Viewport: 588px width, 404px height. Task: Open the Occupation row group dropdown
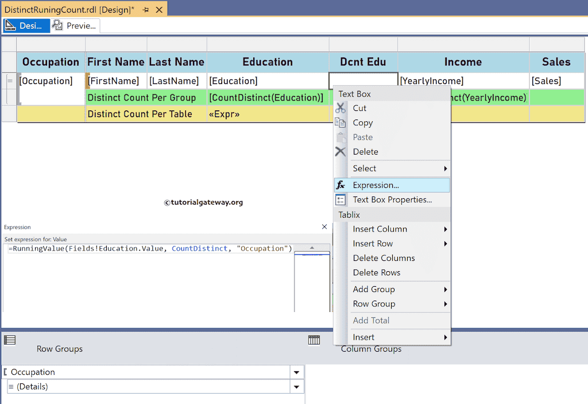(x=296, y=372)
